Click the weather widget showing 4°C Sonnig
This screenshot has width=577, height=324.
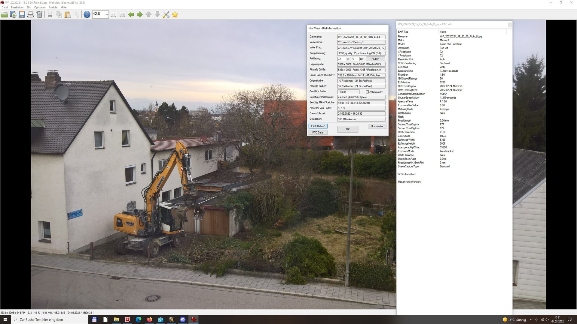514,319
